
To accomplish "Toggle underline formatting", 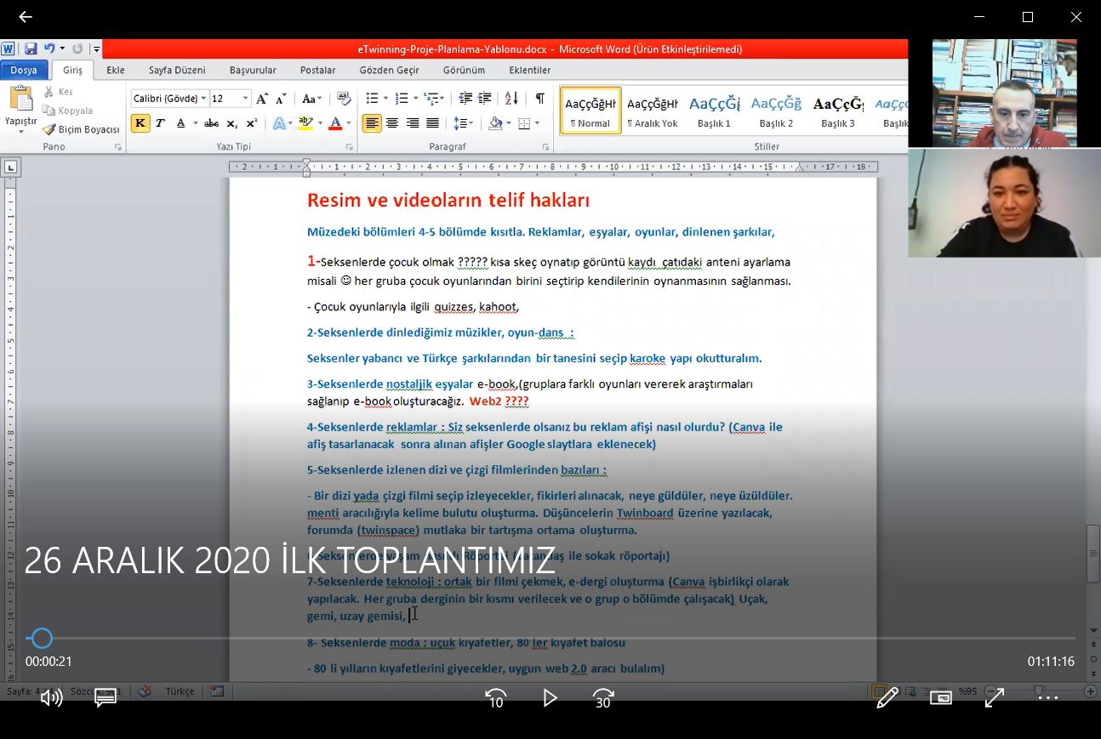I will pyautogui.click(x=180, y=123).
